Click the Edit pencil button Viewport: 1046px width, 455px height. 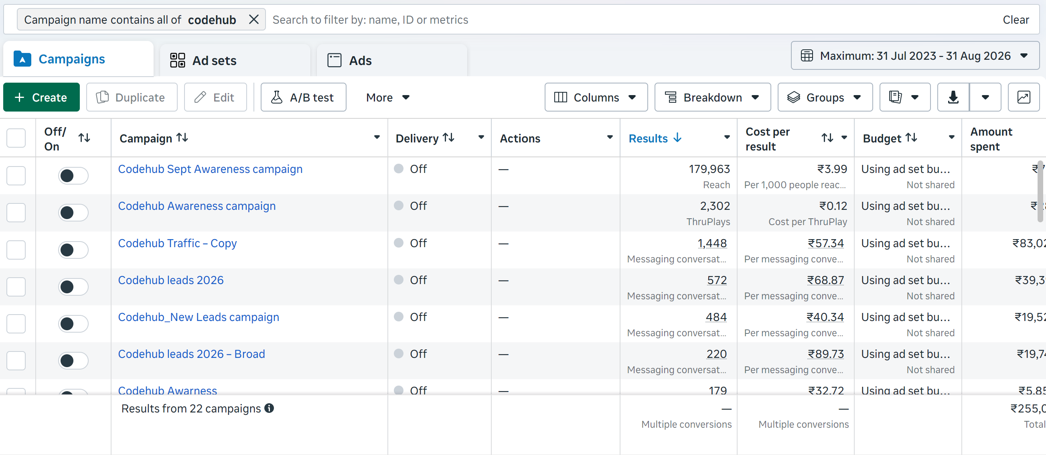215,97
